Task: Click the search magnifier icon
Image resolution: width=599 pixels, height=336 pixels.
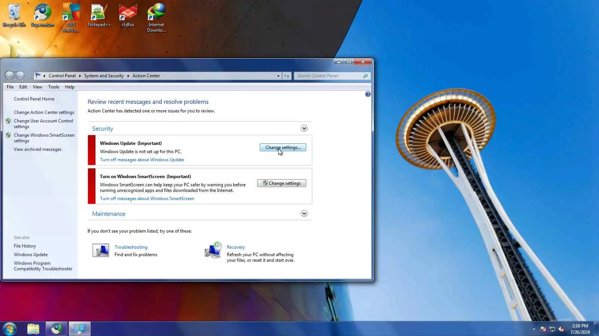Action: tap(365, 76)
